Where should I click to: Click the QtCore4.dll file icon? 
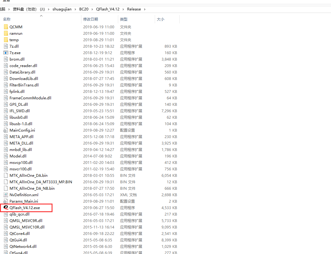click(x=6, y=234)
